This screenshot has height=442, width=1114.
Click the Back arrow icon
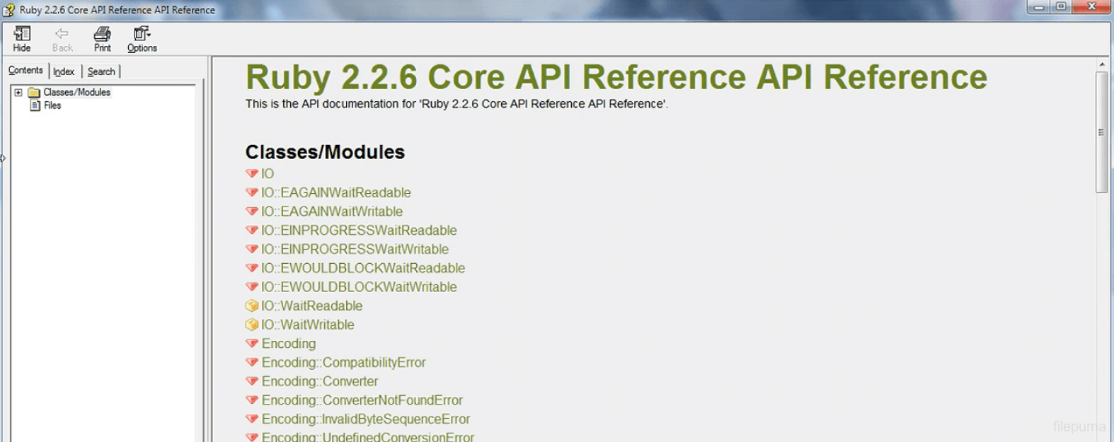click(62, 34)
